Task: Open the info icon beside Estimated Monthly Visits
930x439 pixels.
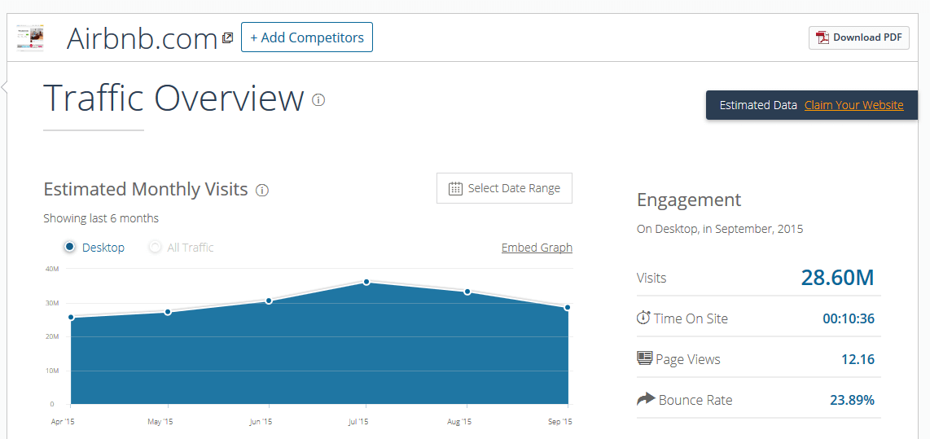Action: coord(262,191)
